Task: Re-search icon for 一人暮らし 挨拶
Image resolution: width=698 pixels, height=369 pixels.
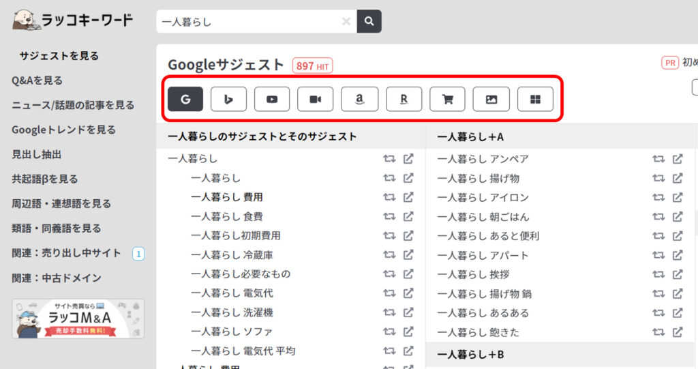Action: [658, 274]
